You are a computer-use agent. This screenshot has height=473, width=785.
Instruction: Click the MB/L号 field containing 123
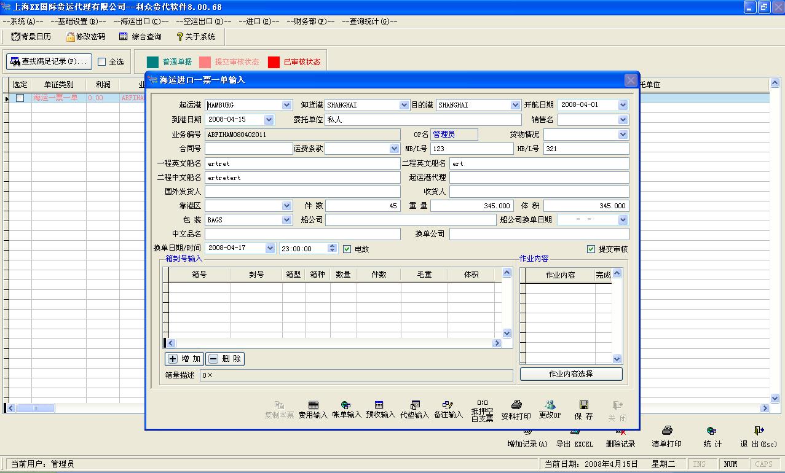(x=471, y=149)
